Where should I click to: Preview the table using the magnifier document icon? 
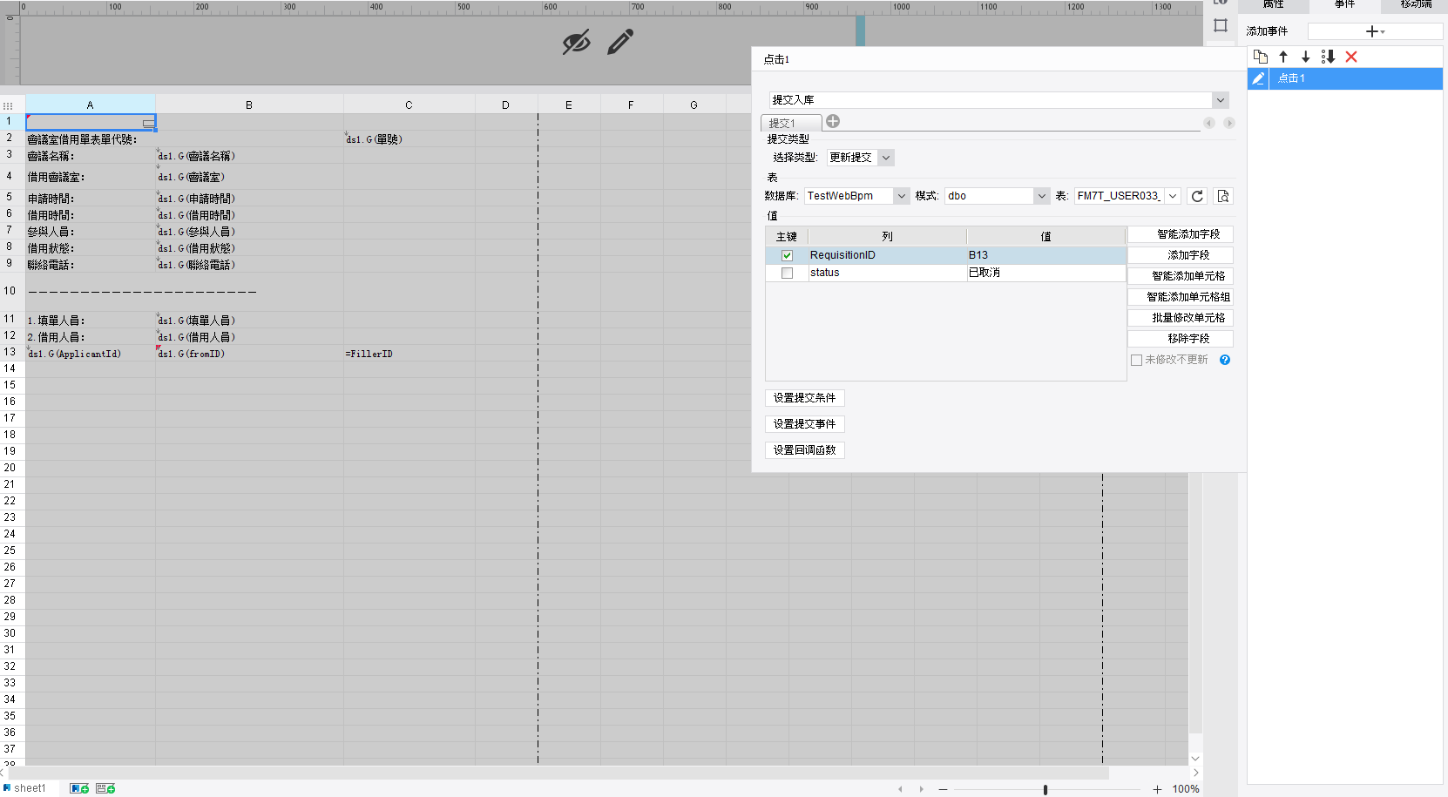(x=1223, y=196)
